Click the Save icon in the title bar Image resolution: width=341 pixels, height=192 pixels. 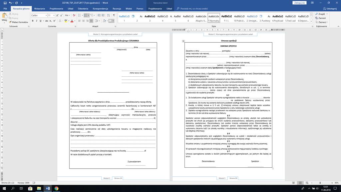(5, 3)
